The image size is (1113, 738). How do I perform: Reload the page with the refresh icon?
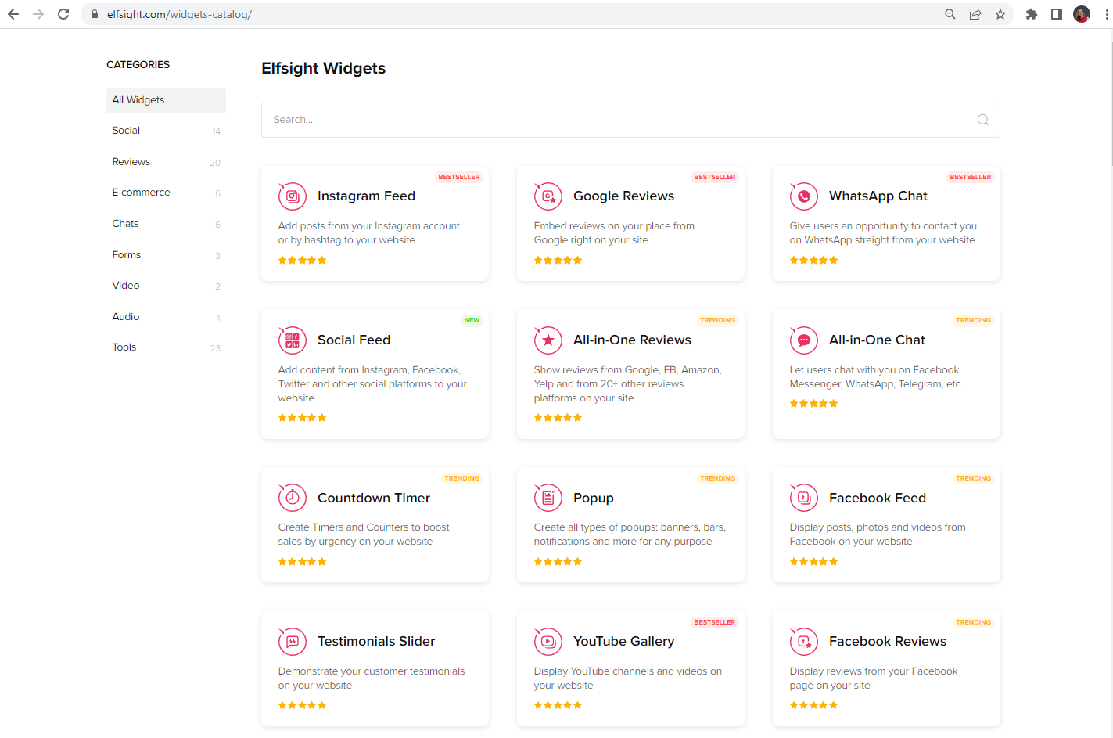[63, 14]
